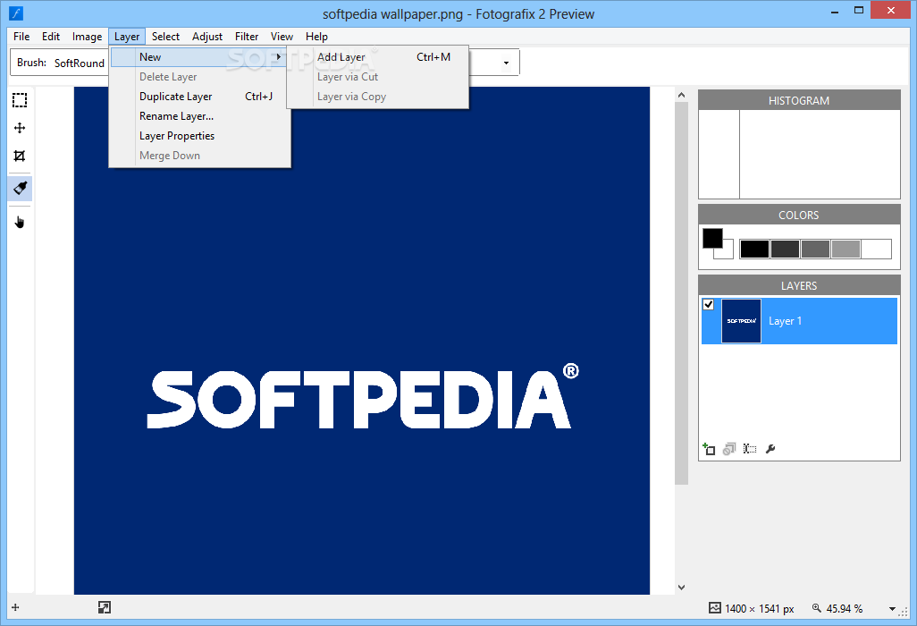This screenshot has height=626, width=917.
Task: Click Delete Layer menu entry
Action: [x=199, y=77]
